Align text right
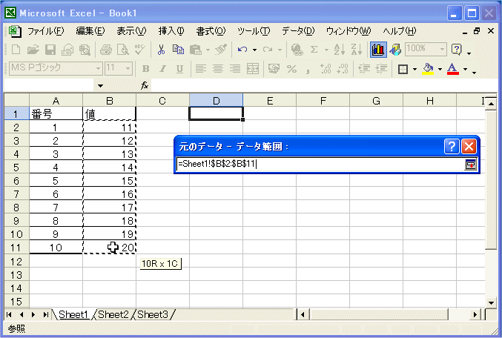 235,69
